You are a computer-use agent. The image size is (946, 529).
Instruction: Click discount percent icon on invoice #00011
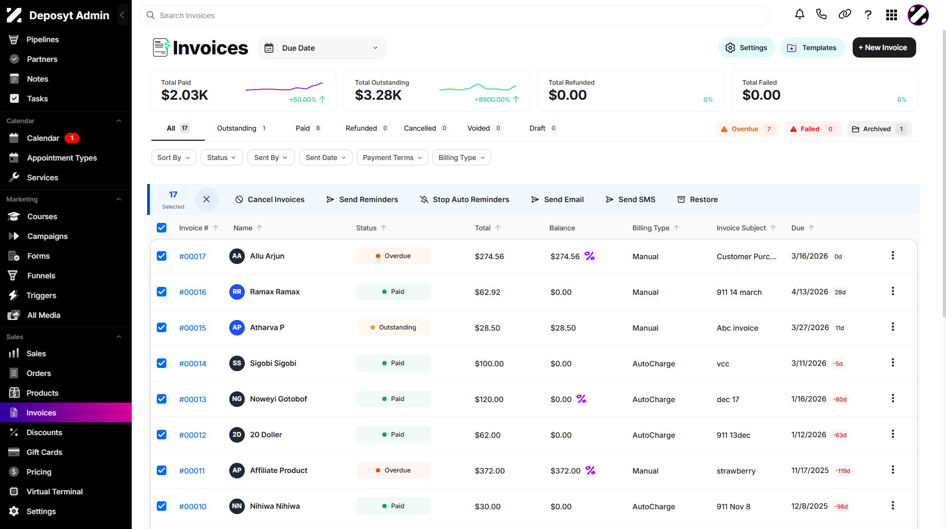(590, 470)
